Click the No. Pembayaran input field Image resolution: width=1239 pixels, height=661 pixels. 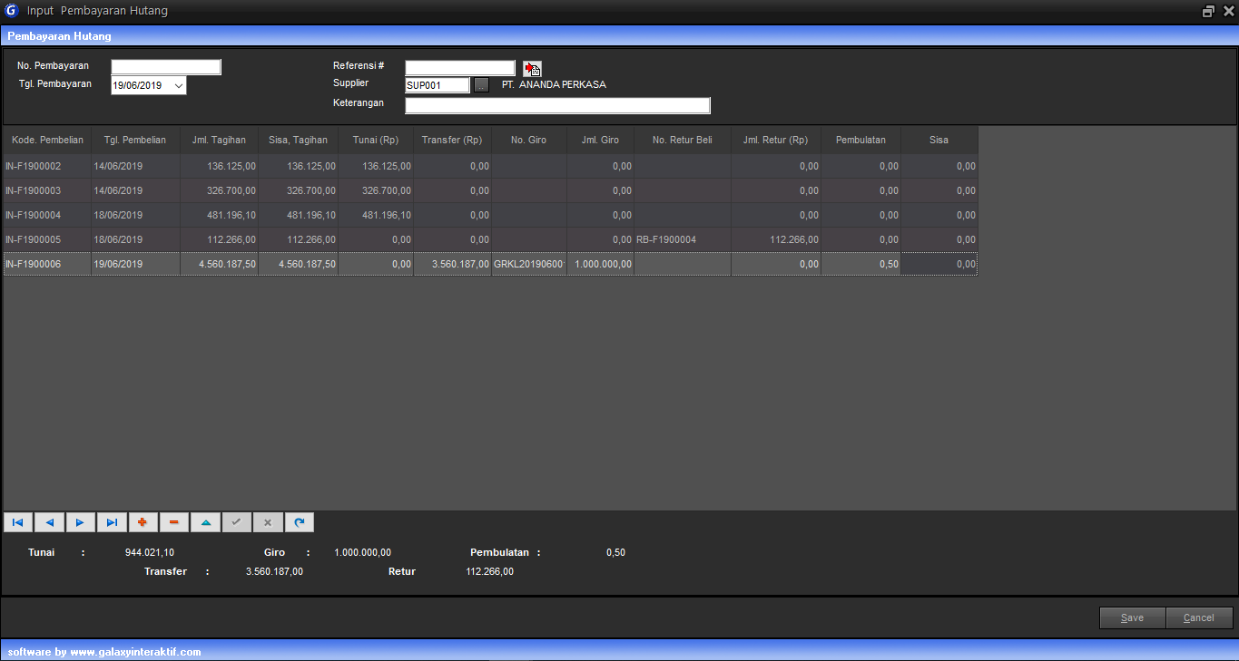pos(166,67)
